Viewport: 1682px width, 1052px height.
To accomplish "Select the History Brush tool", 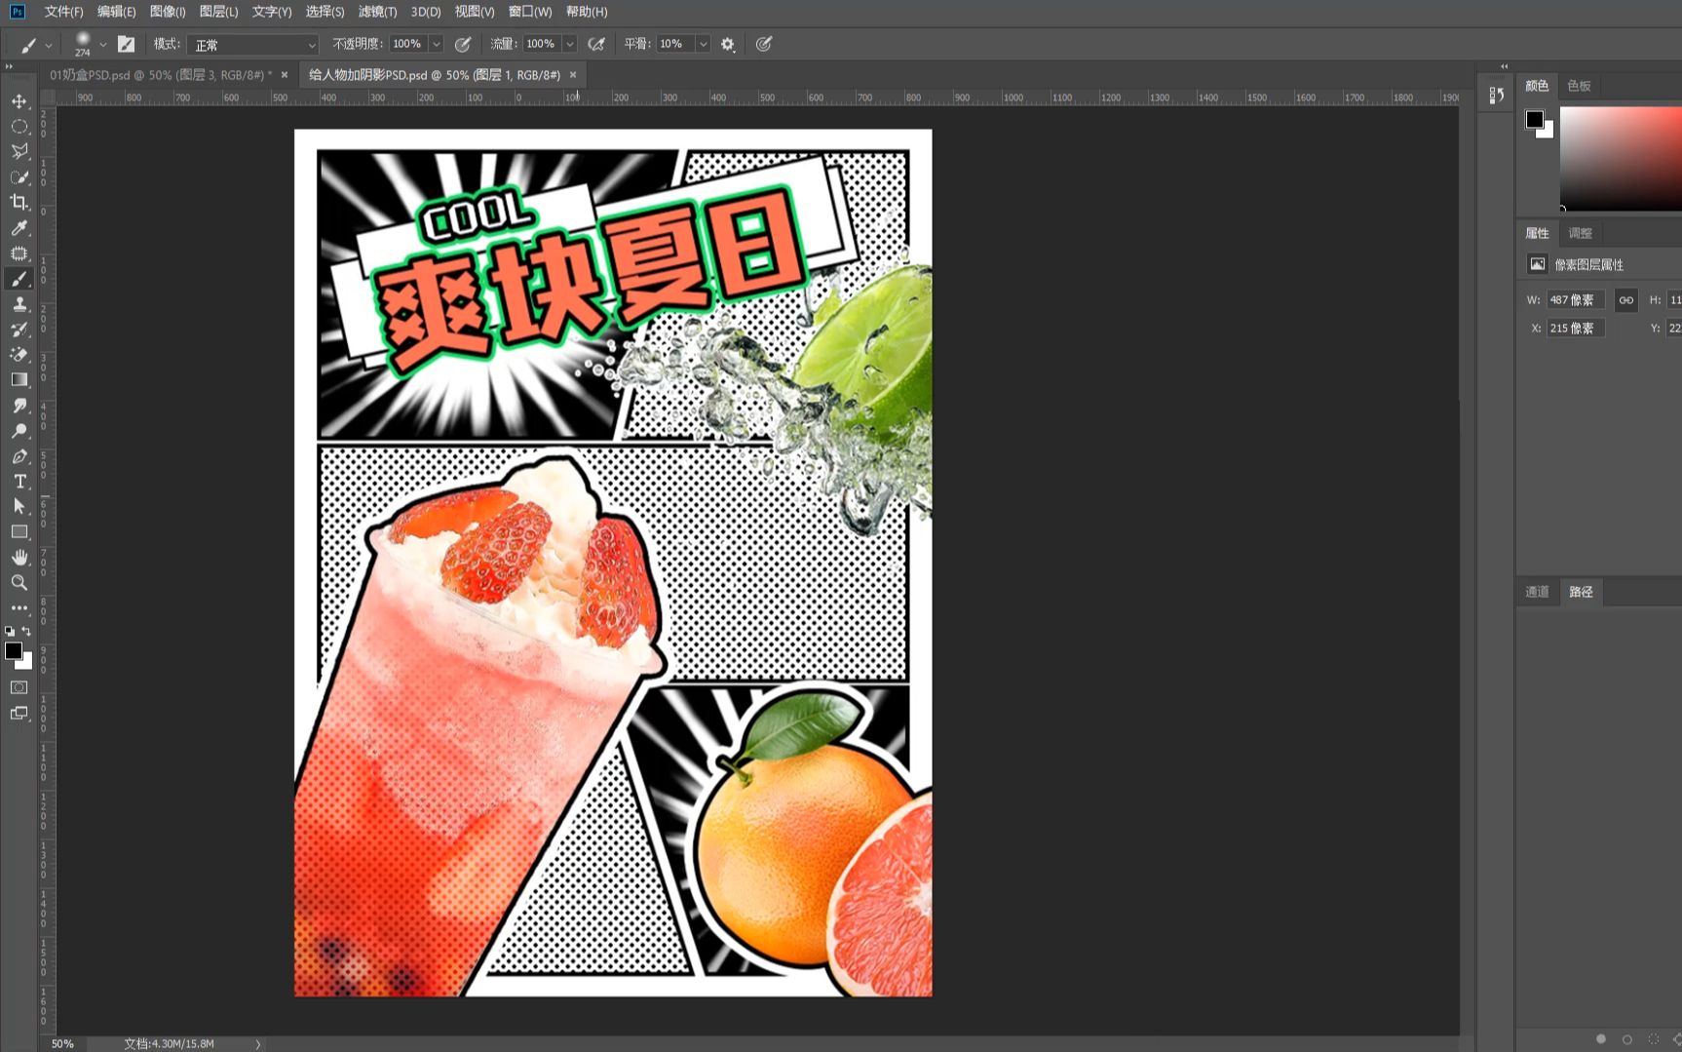I will click(x=19, y=330).
